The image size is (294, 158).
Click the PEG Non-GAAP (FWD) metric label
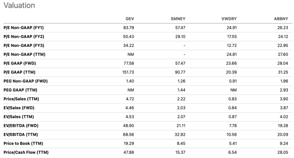pos(25,81)
